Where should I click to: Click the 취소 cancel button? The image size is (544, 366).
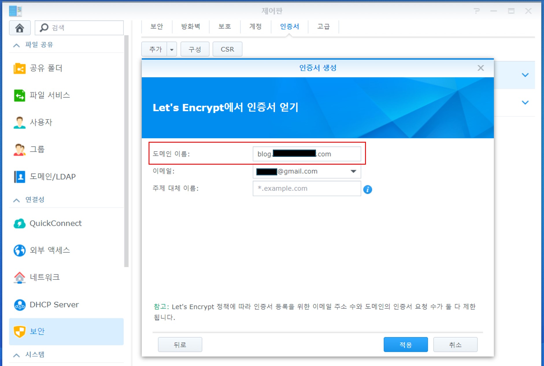pos(455,345)
